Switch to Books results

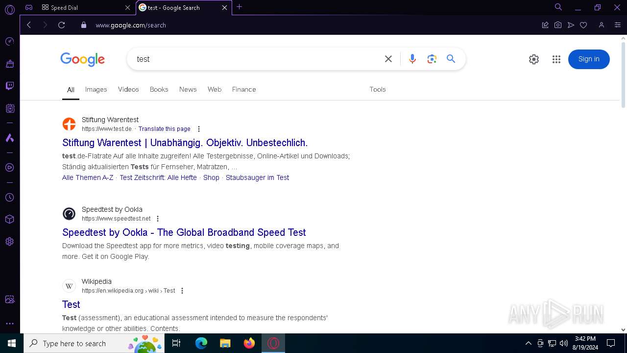[x=159, y=89]
